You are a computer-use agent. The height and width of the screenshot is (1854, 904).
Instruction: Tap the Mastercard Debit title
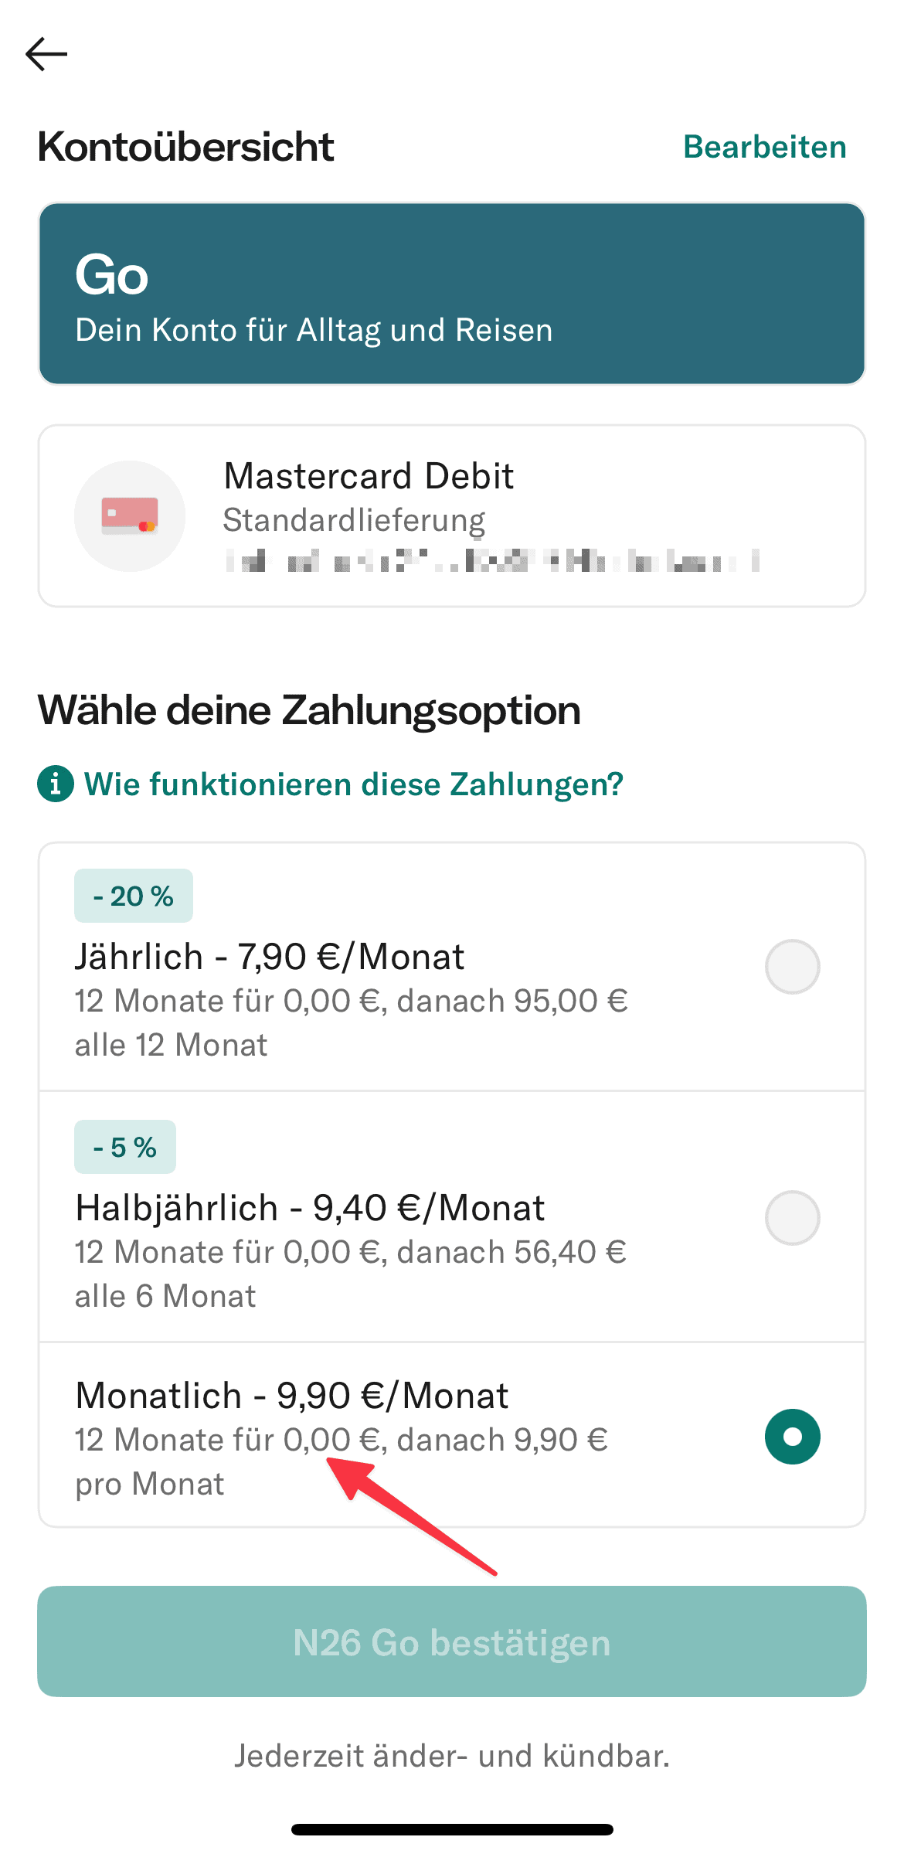coord(369,476)
